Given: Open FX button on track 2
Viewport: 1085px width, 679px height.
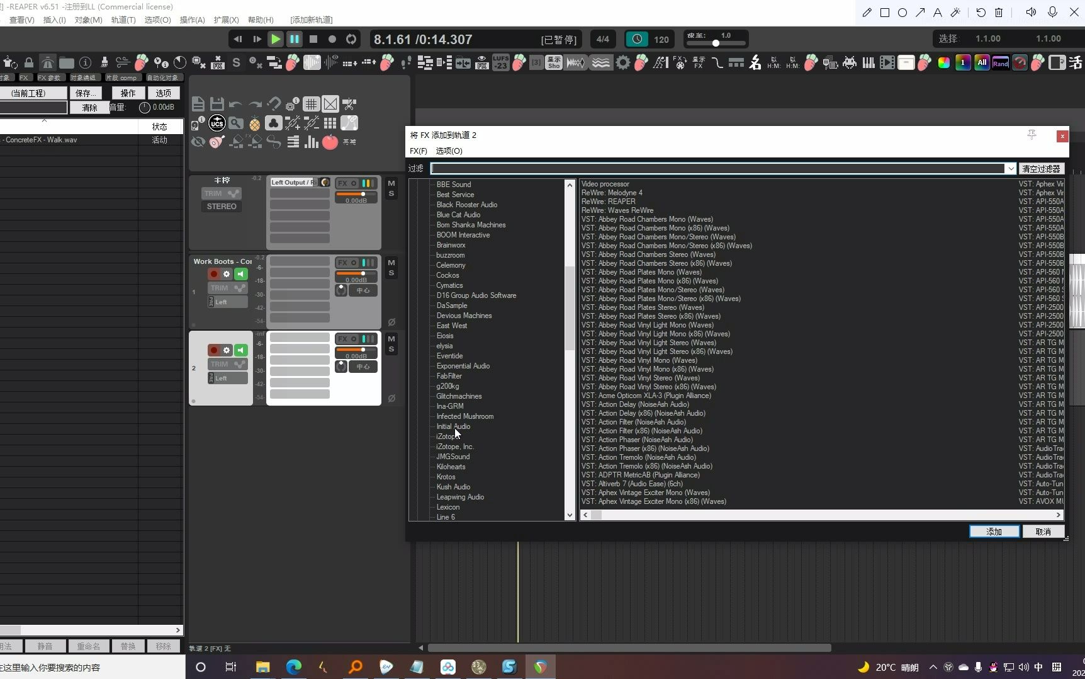Looking at the screenshot, I should pos(342,339).
